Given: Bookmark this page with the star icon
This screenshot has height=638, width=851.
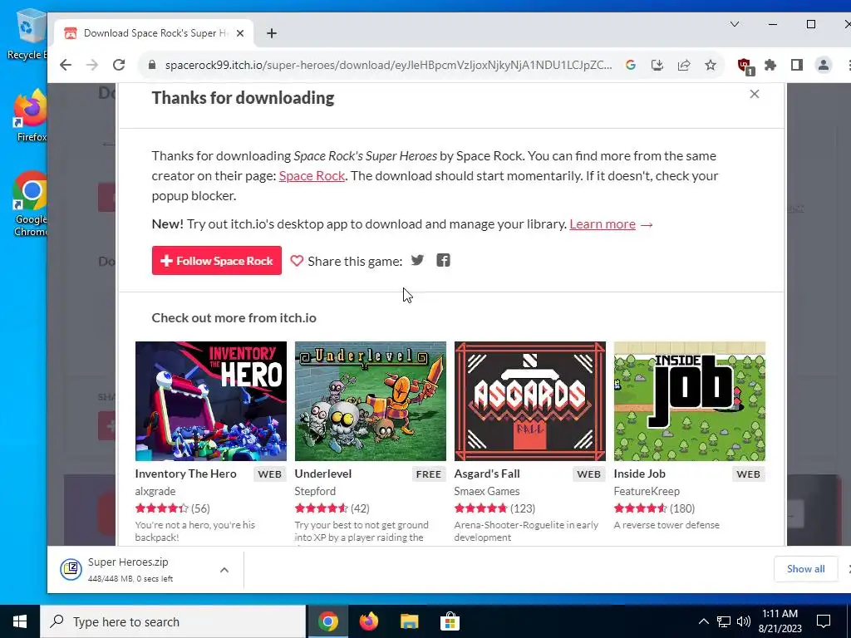Looking at the screenshot, I should (x=711, y=65).
